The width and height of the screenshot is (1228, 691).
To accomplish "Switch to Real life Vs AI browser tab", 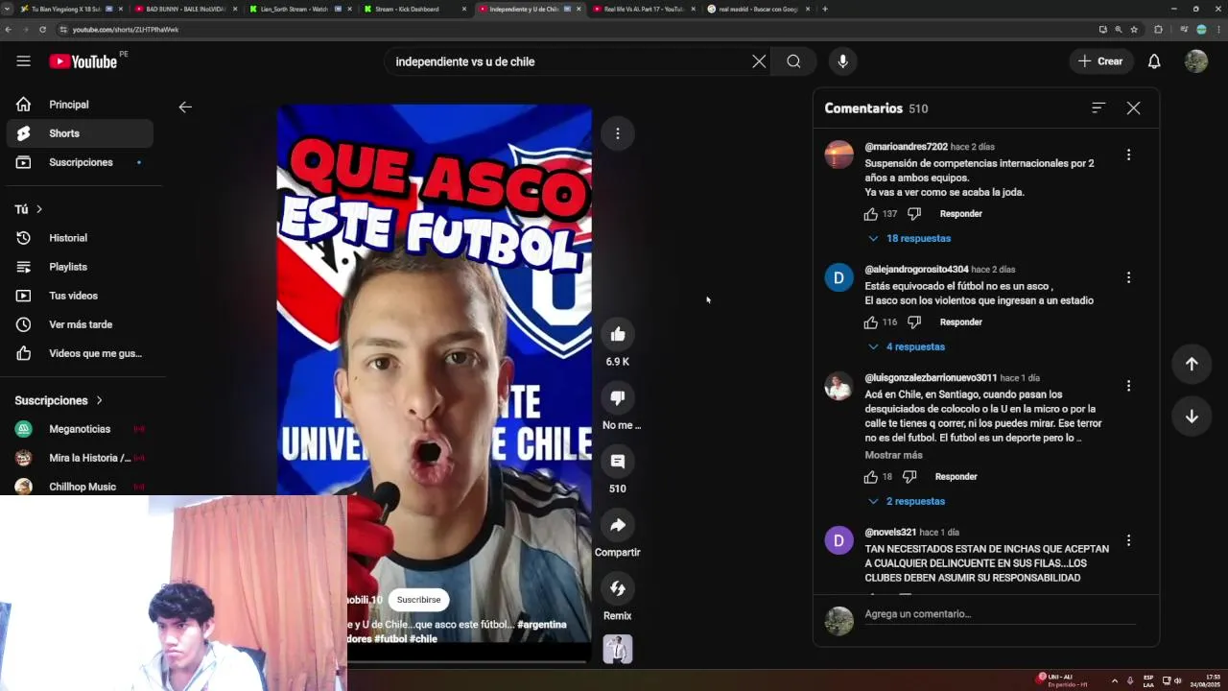I will [643, 9].
